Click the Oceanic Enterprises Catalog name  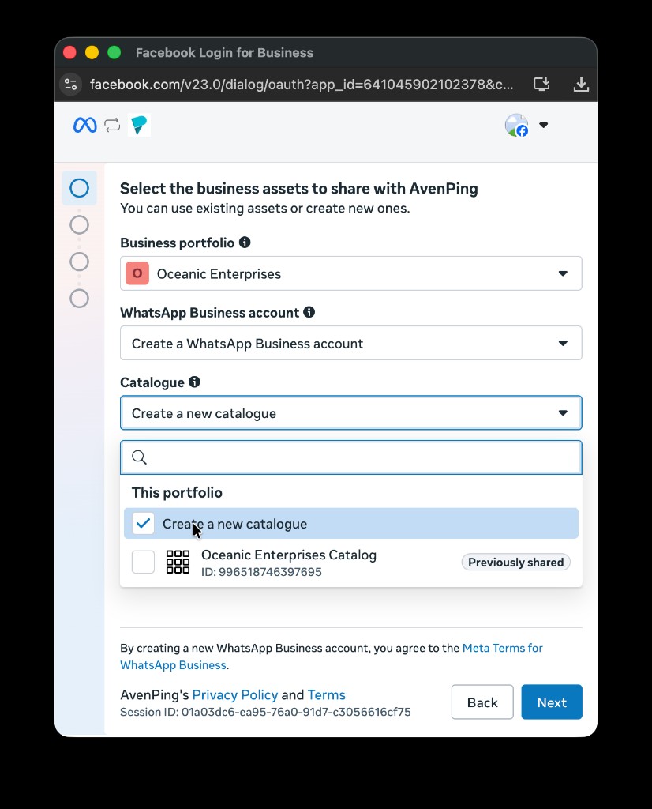click(289, 555)
